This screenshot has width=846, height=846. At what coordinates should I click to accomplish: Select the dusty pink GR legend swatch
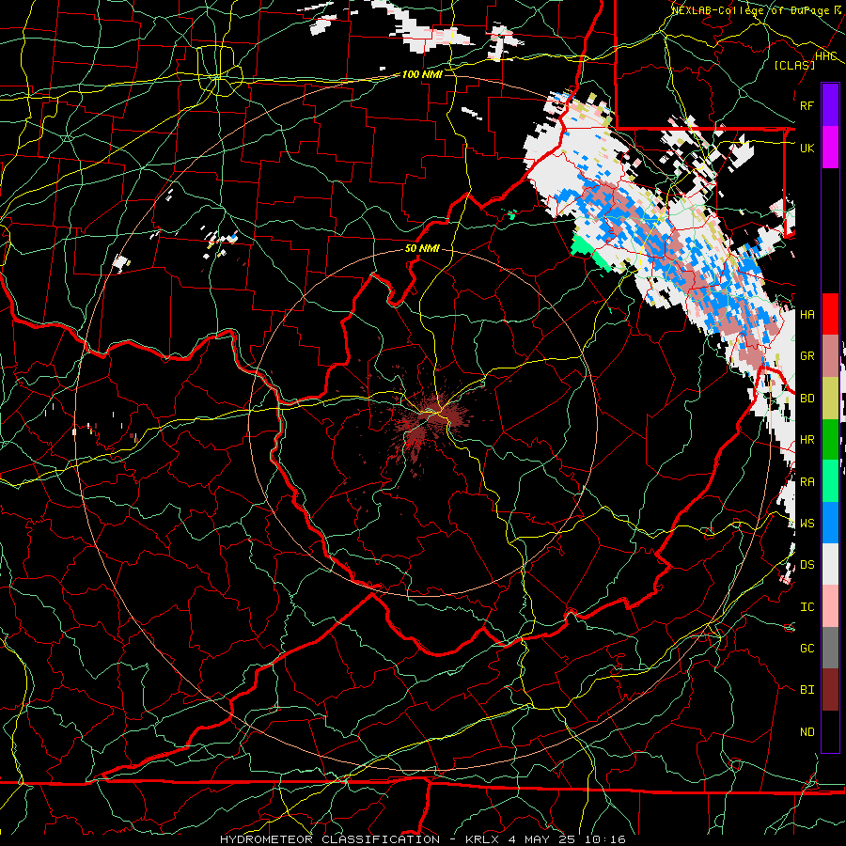tap(830, 356)
